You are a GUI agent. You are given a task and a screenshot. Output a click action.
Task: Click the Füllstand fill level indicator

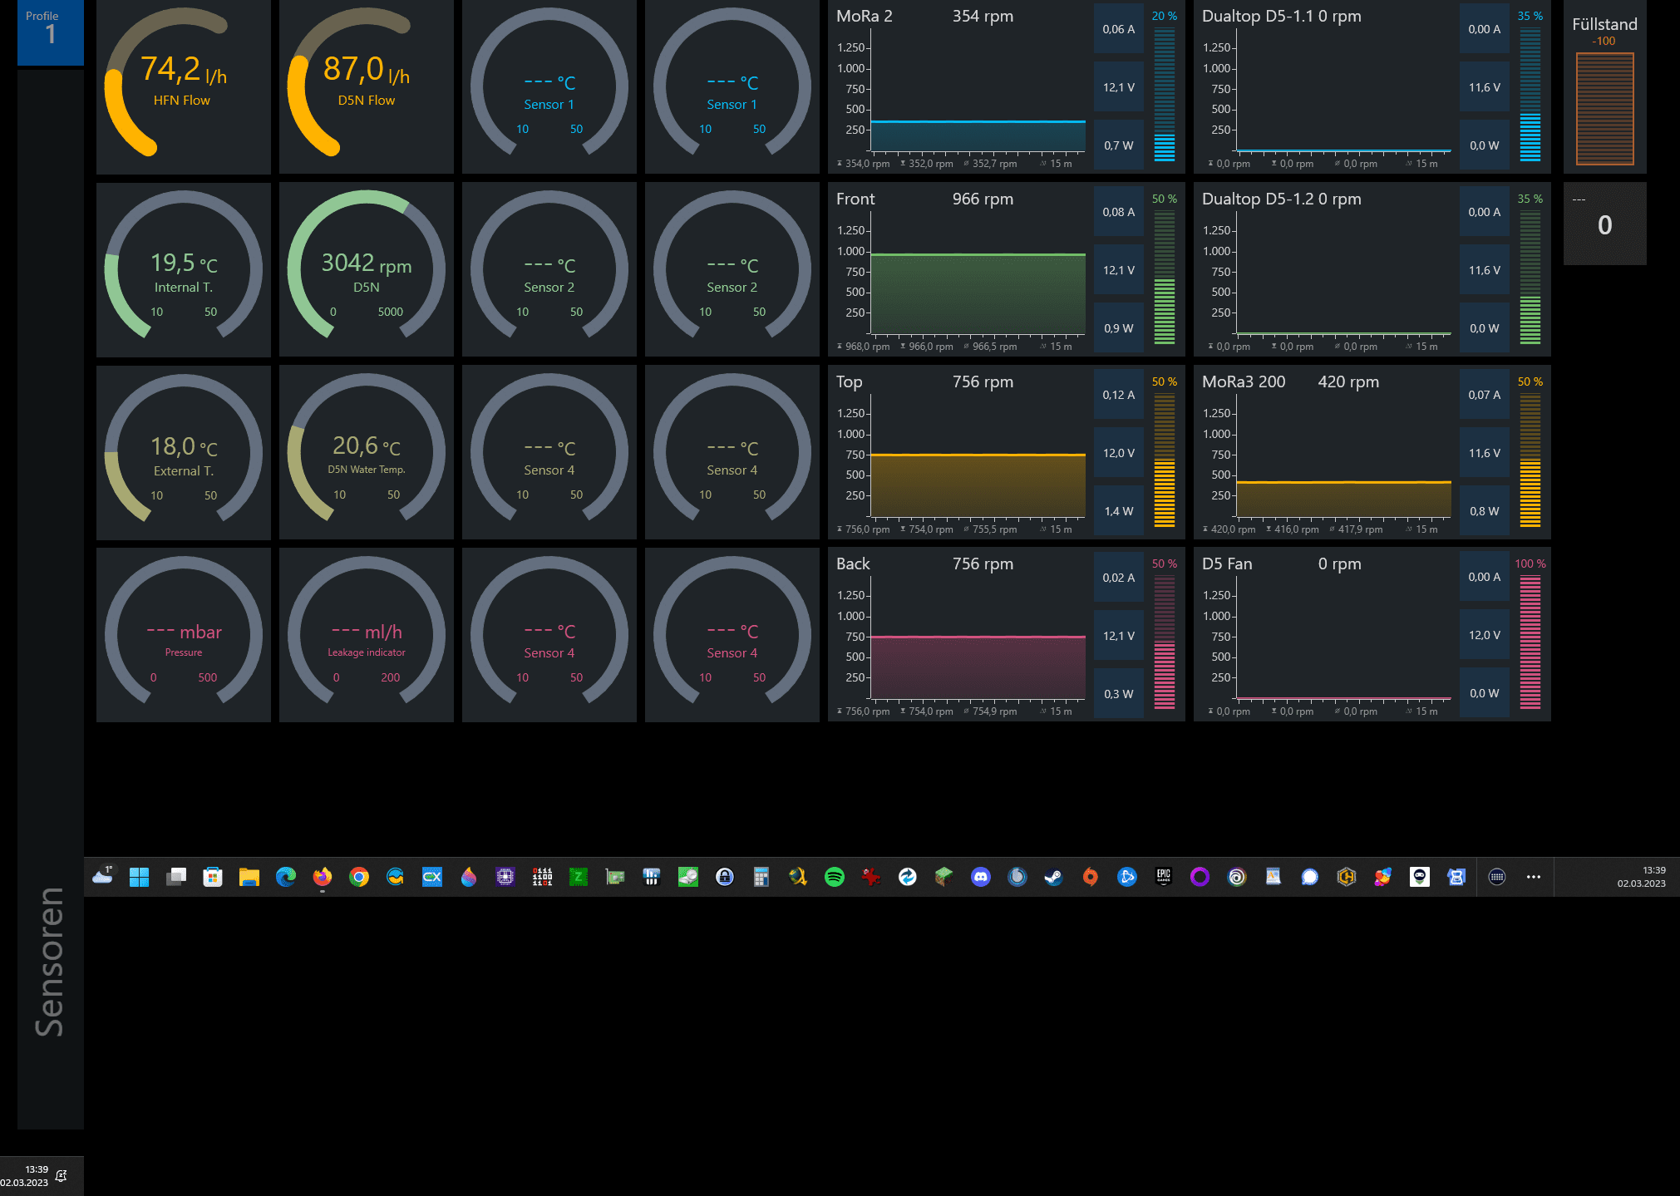tap(1605, 109)
